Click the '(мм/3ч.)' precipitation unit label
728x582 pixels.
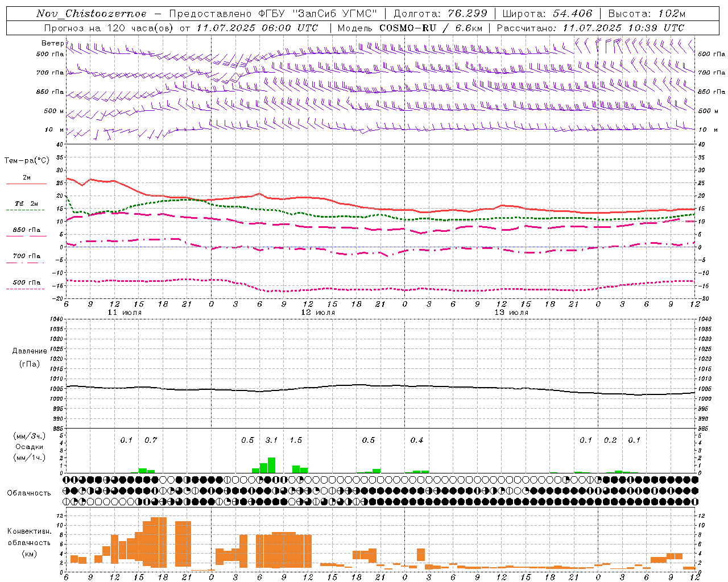point(29,436)
